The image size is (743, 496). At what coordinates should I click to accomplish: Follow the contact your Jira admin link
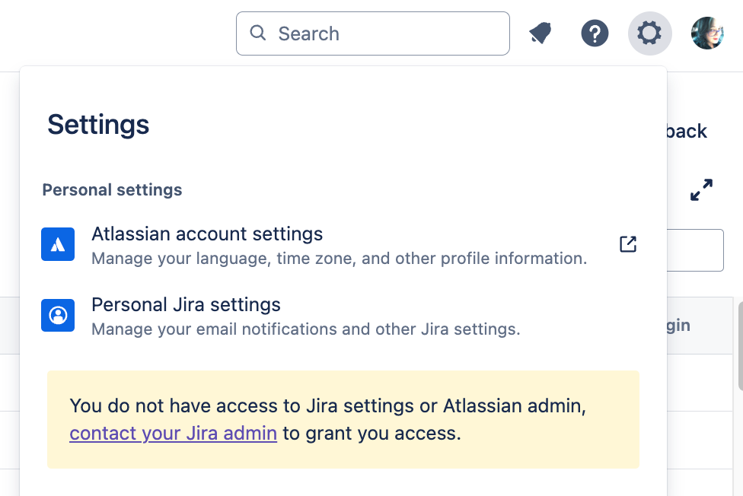point(173,434)
